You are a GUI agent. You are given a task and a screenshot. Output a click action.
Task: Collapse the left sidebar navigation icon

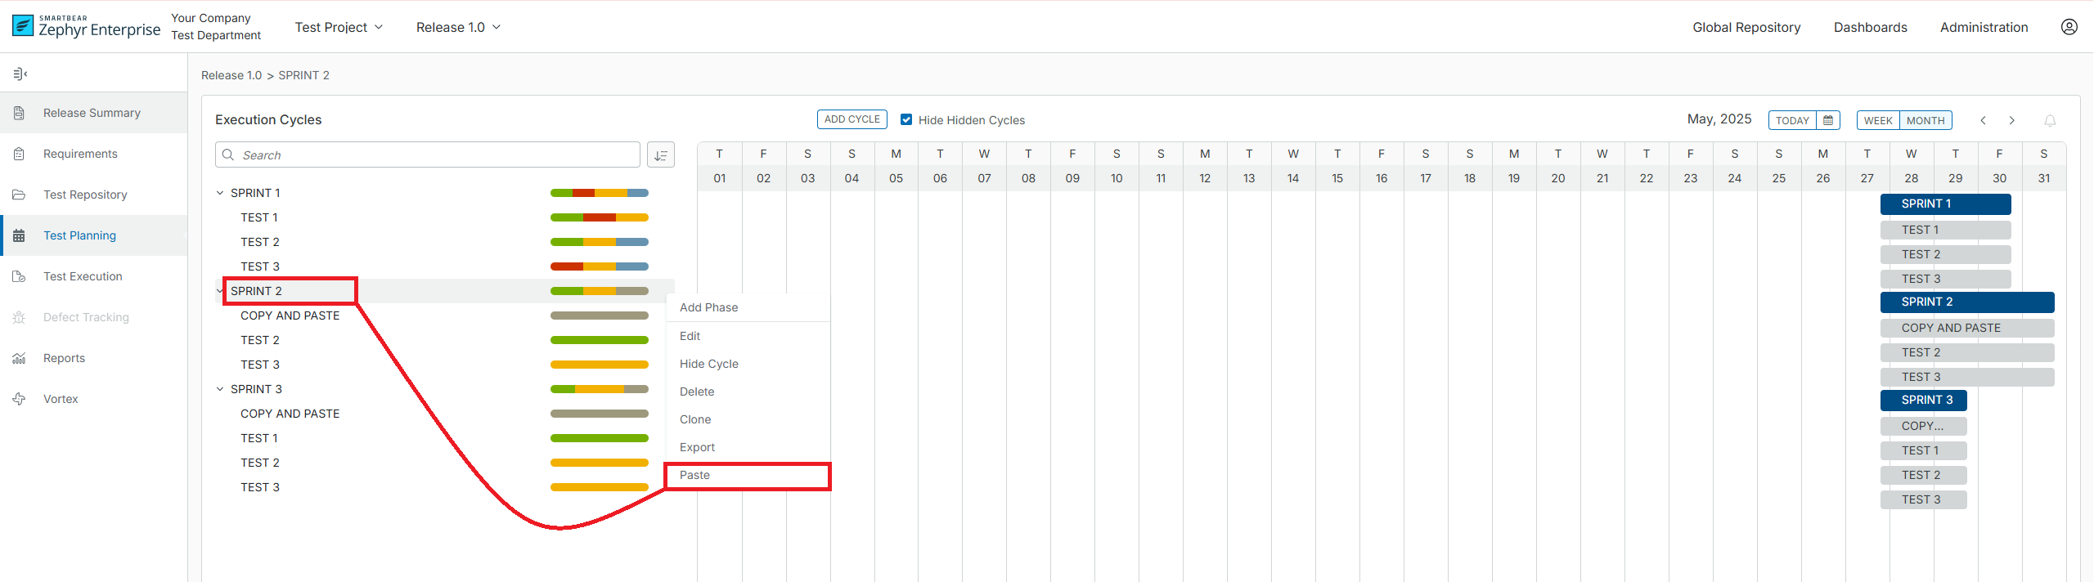click(20, 74)
